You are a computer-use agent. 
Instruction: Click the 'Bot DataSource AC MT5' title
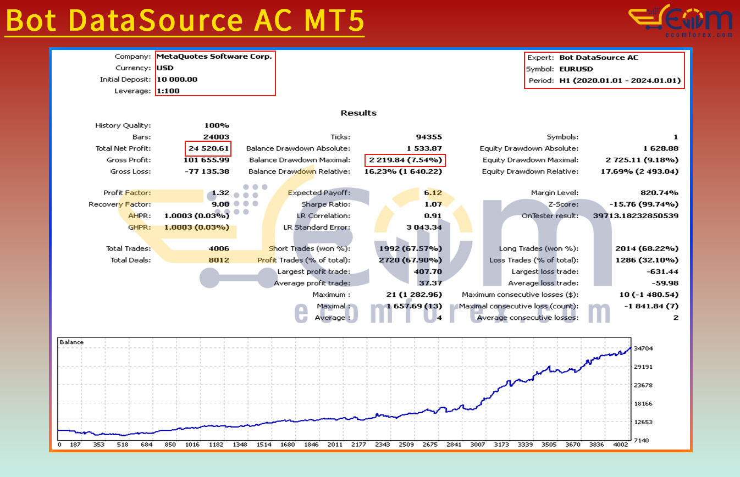click(x=184, y=20)
